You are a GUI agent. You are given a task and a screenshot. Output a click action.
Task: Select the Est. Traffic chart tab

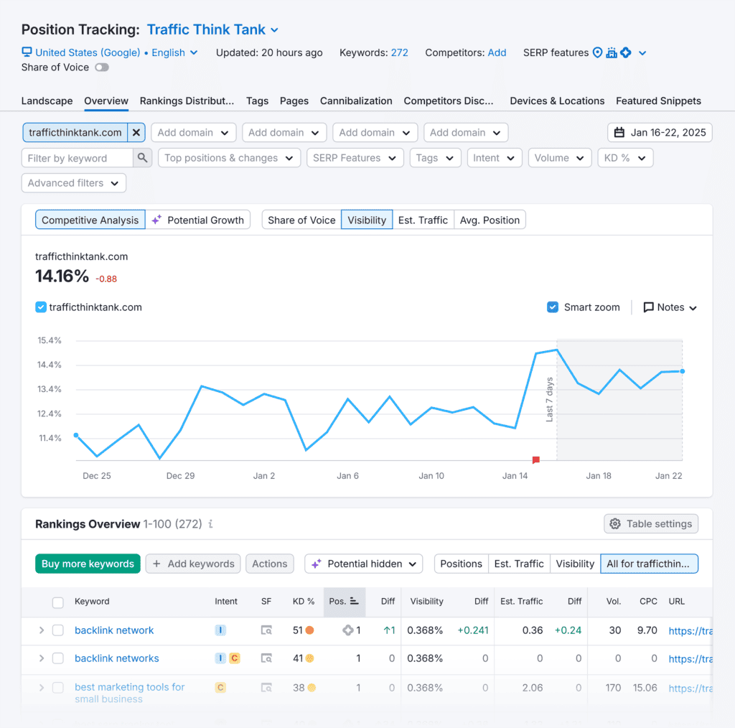tap(423, 220)
